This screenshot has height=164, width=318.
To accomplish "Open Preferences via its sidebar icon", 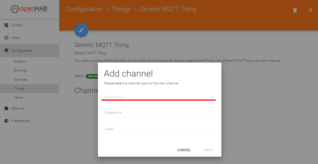I will tap(6, 121).
